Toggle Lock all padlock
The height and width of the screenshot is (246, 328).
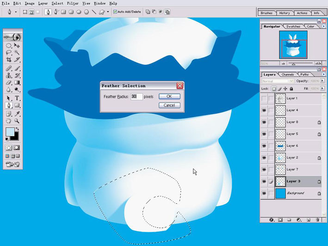pyautogui.click(x=291, y=89)
